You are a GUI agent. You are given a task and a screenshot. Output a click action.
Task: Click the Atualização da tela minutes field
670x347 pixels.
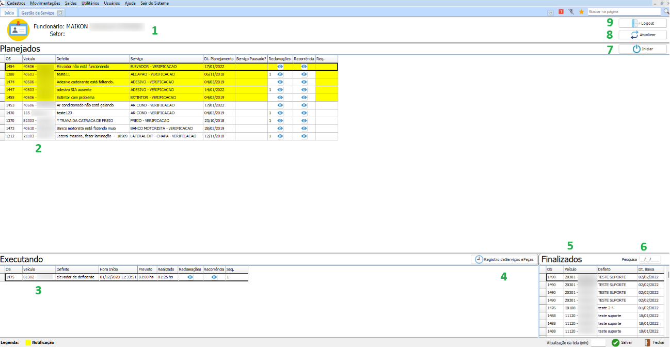(x=598, y=342)
